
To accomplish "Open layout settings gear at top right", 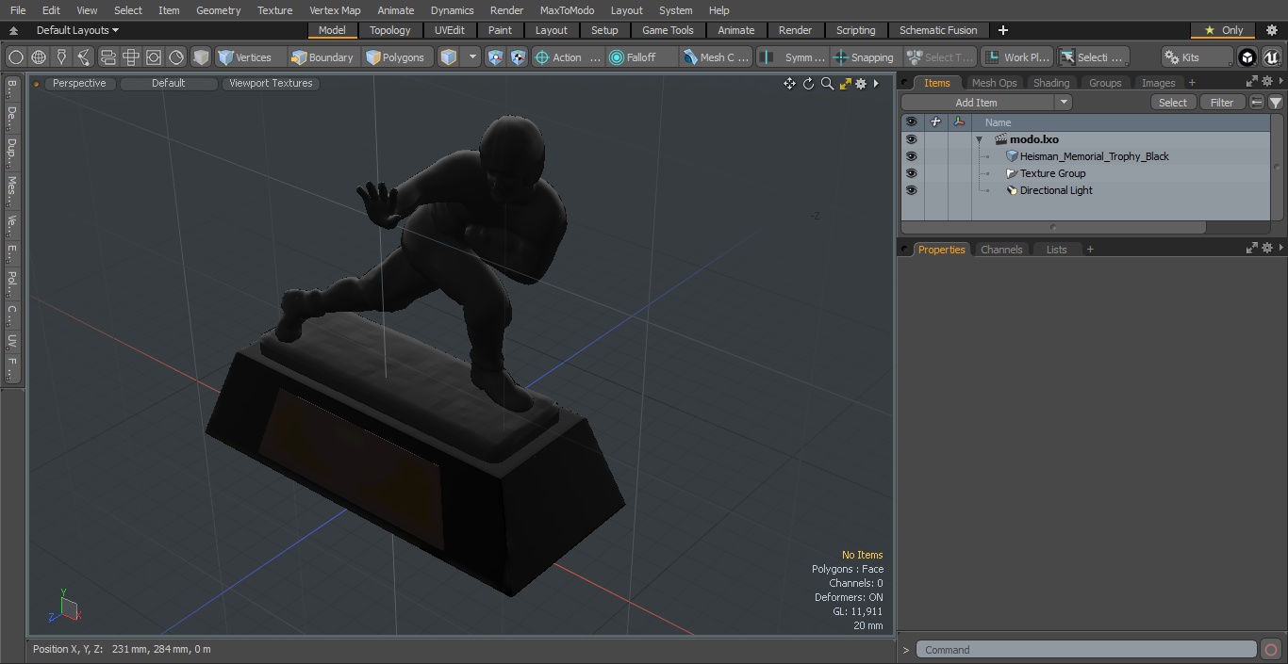I will point(1270,30).
